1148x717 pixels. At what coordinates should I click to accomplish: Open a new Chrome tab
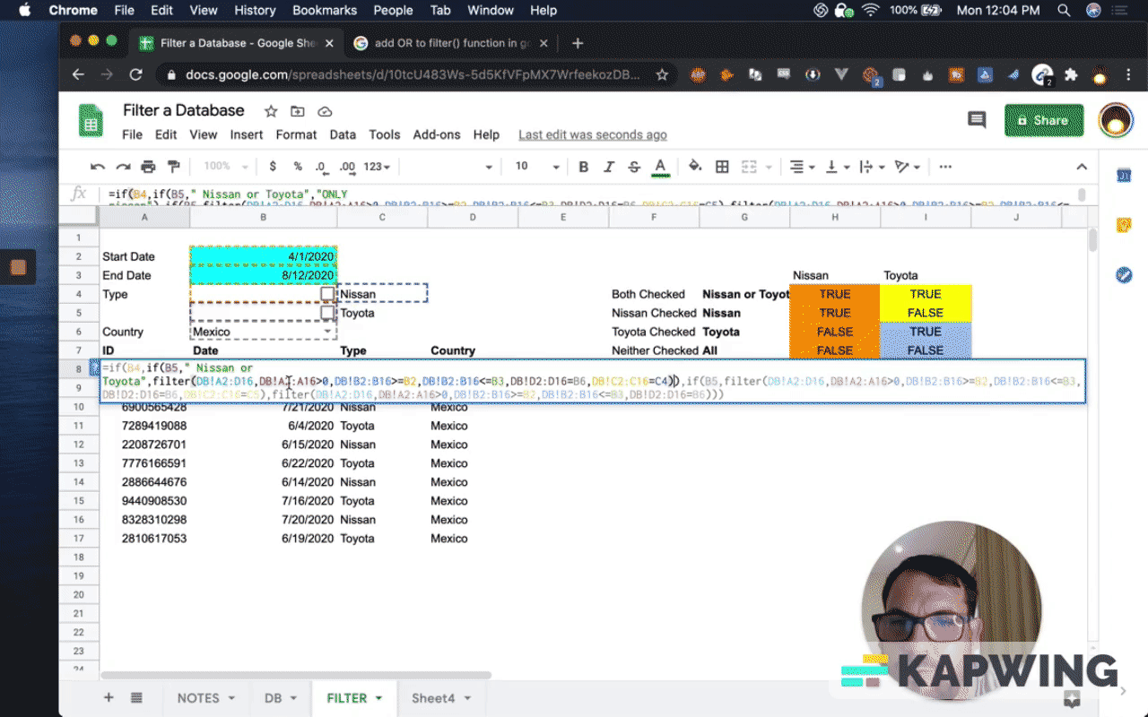click(578, 43)
